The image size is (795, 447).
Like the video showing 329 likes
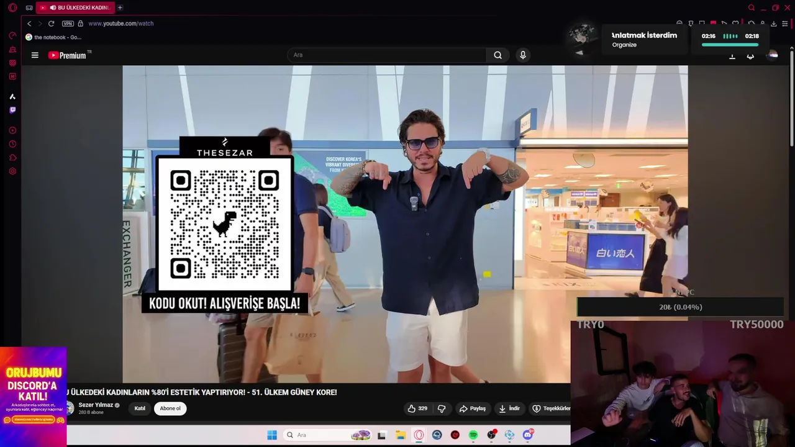[x=417, y=409]
